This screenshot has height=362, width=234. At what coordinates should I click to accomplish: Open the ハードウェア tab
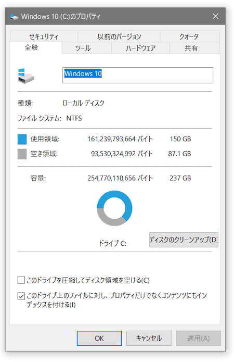click(140, 48)
